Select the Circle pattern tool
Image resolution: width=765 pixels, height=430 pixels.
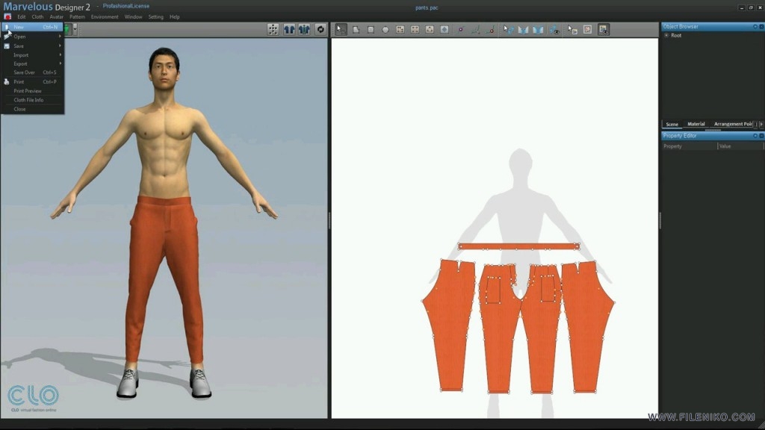click(385, 30)
